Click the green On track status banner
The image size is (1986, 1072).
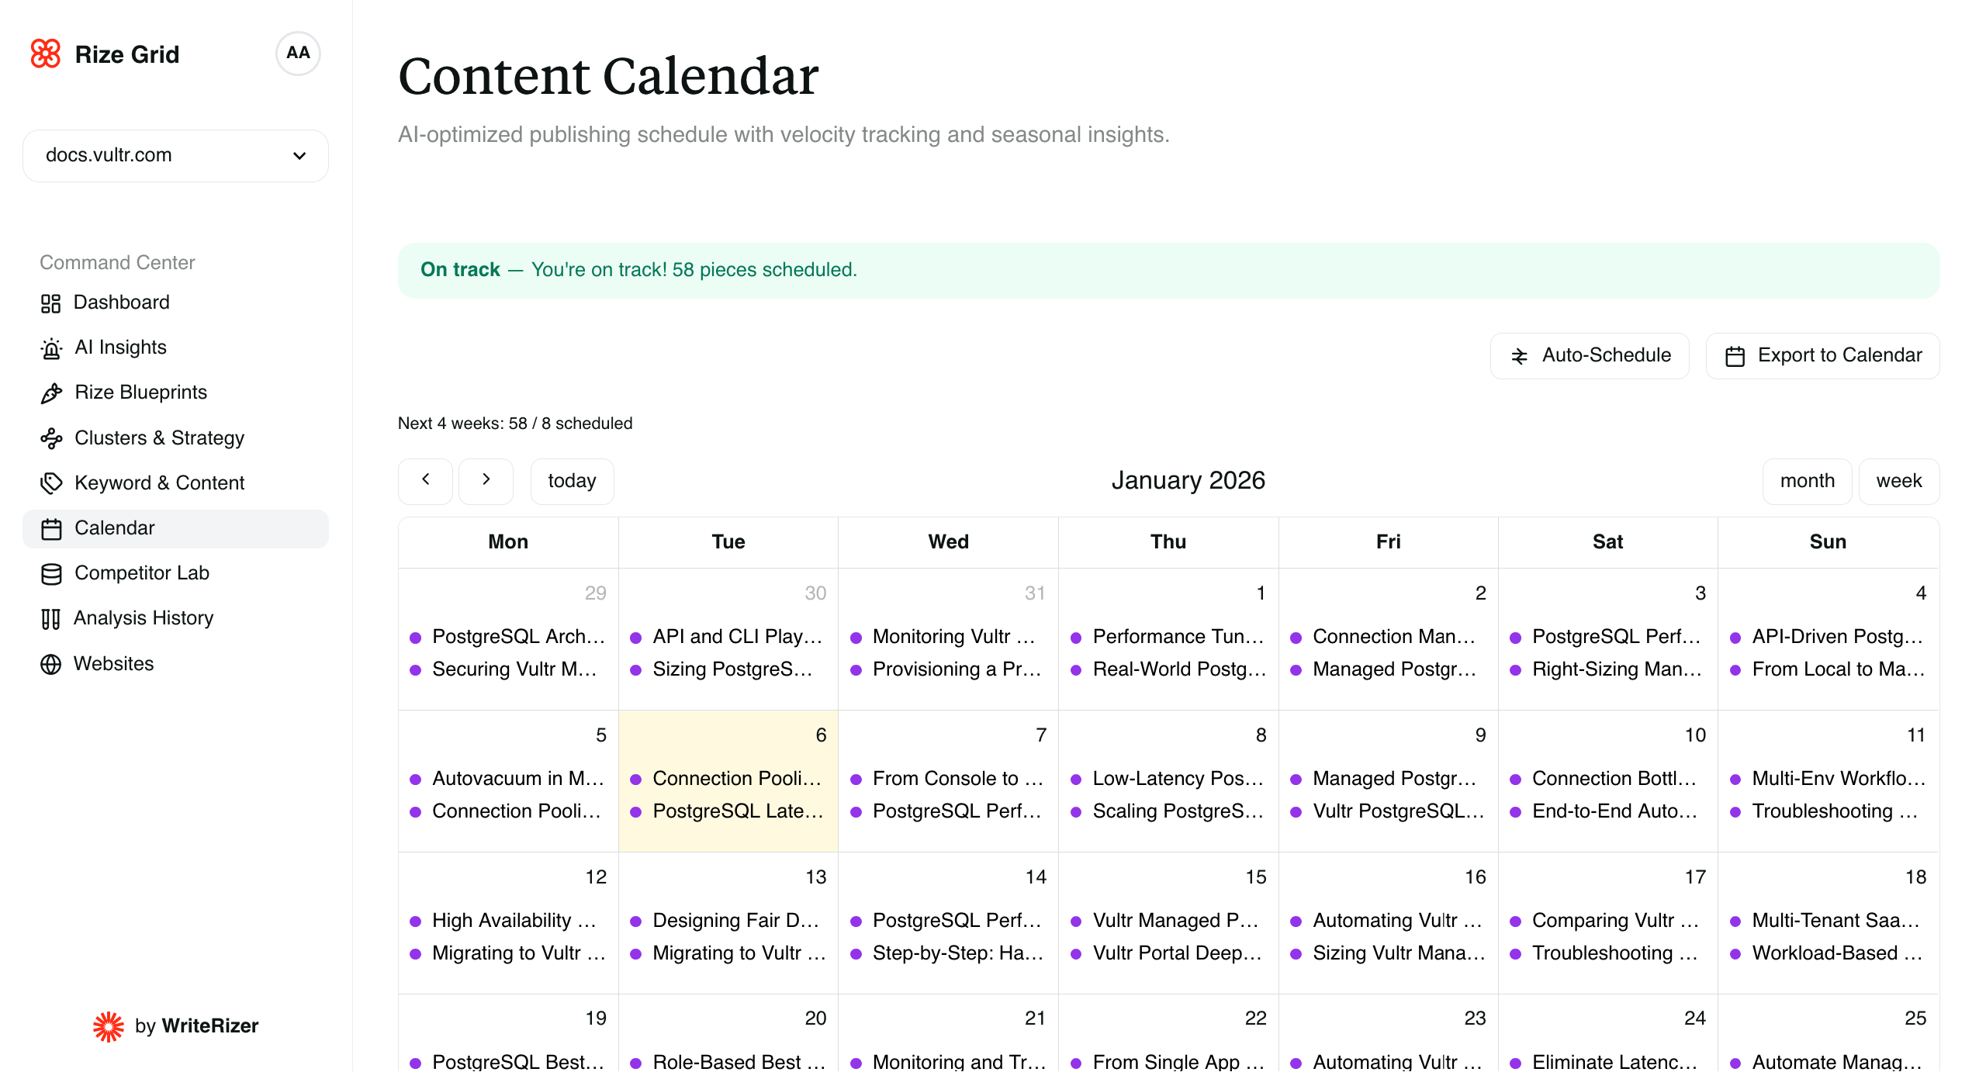(x=1169, y=269)
